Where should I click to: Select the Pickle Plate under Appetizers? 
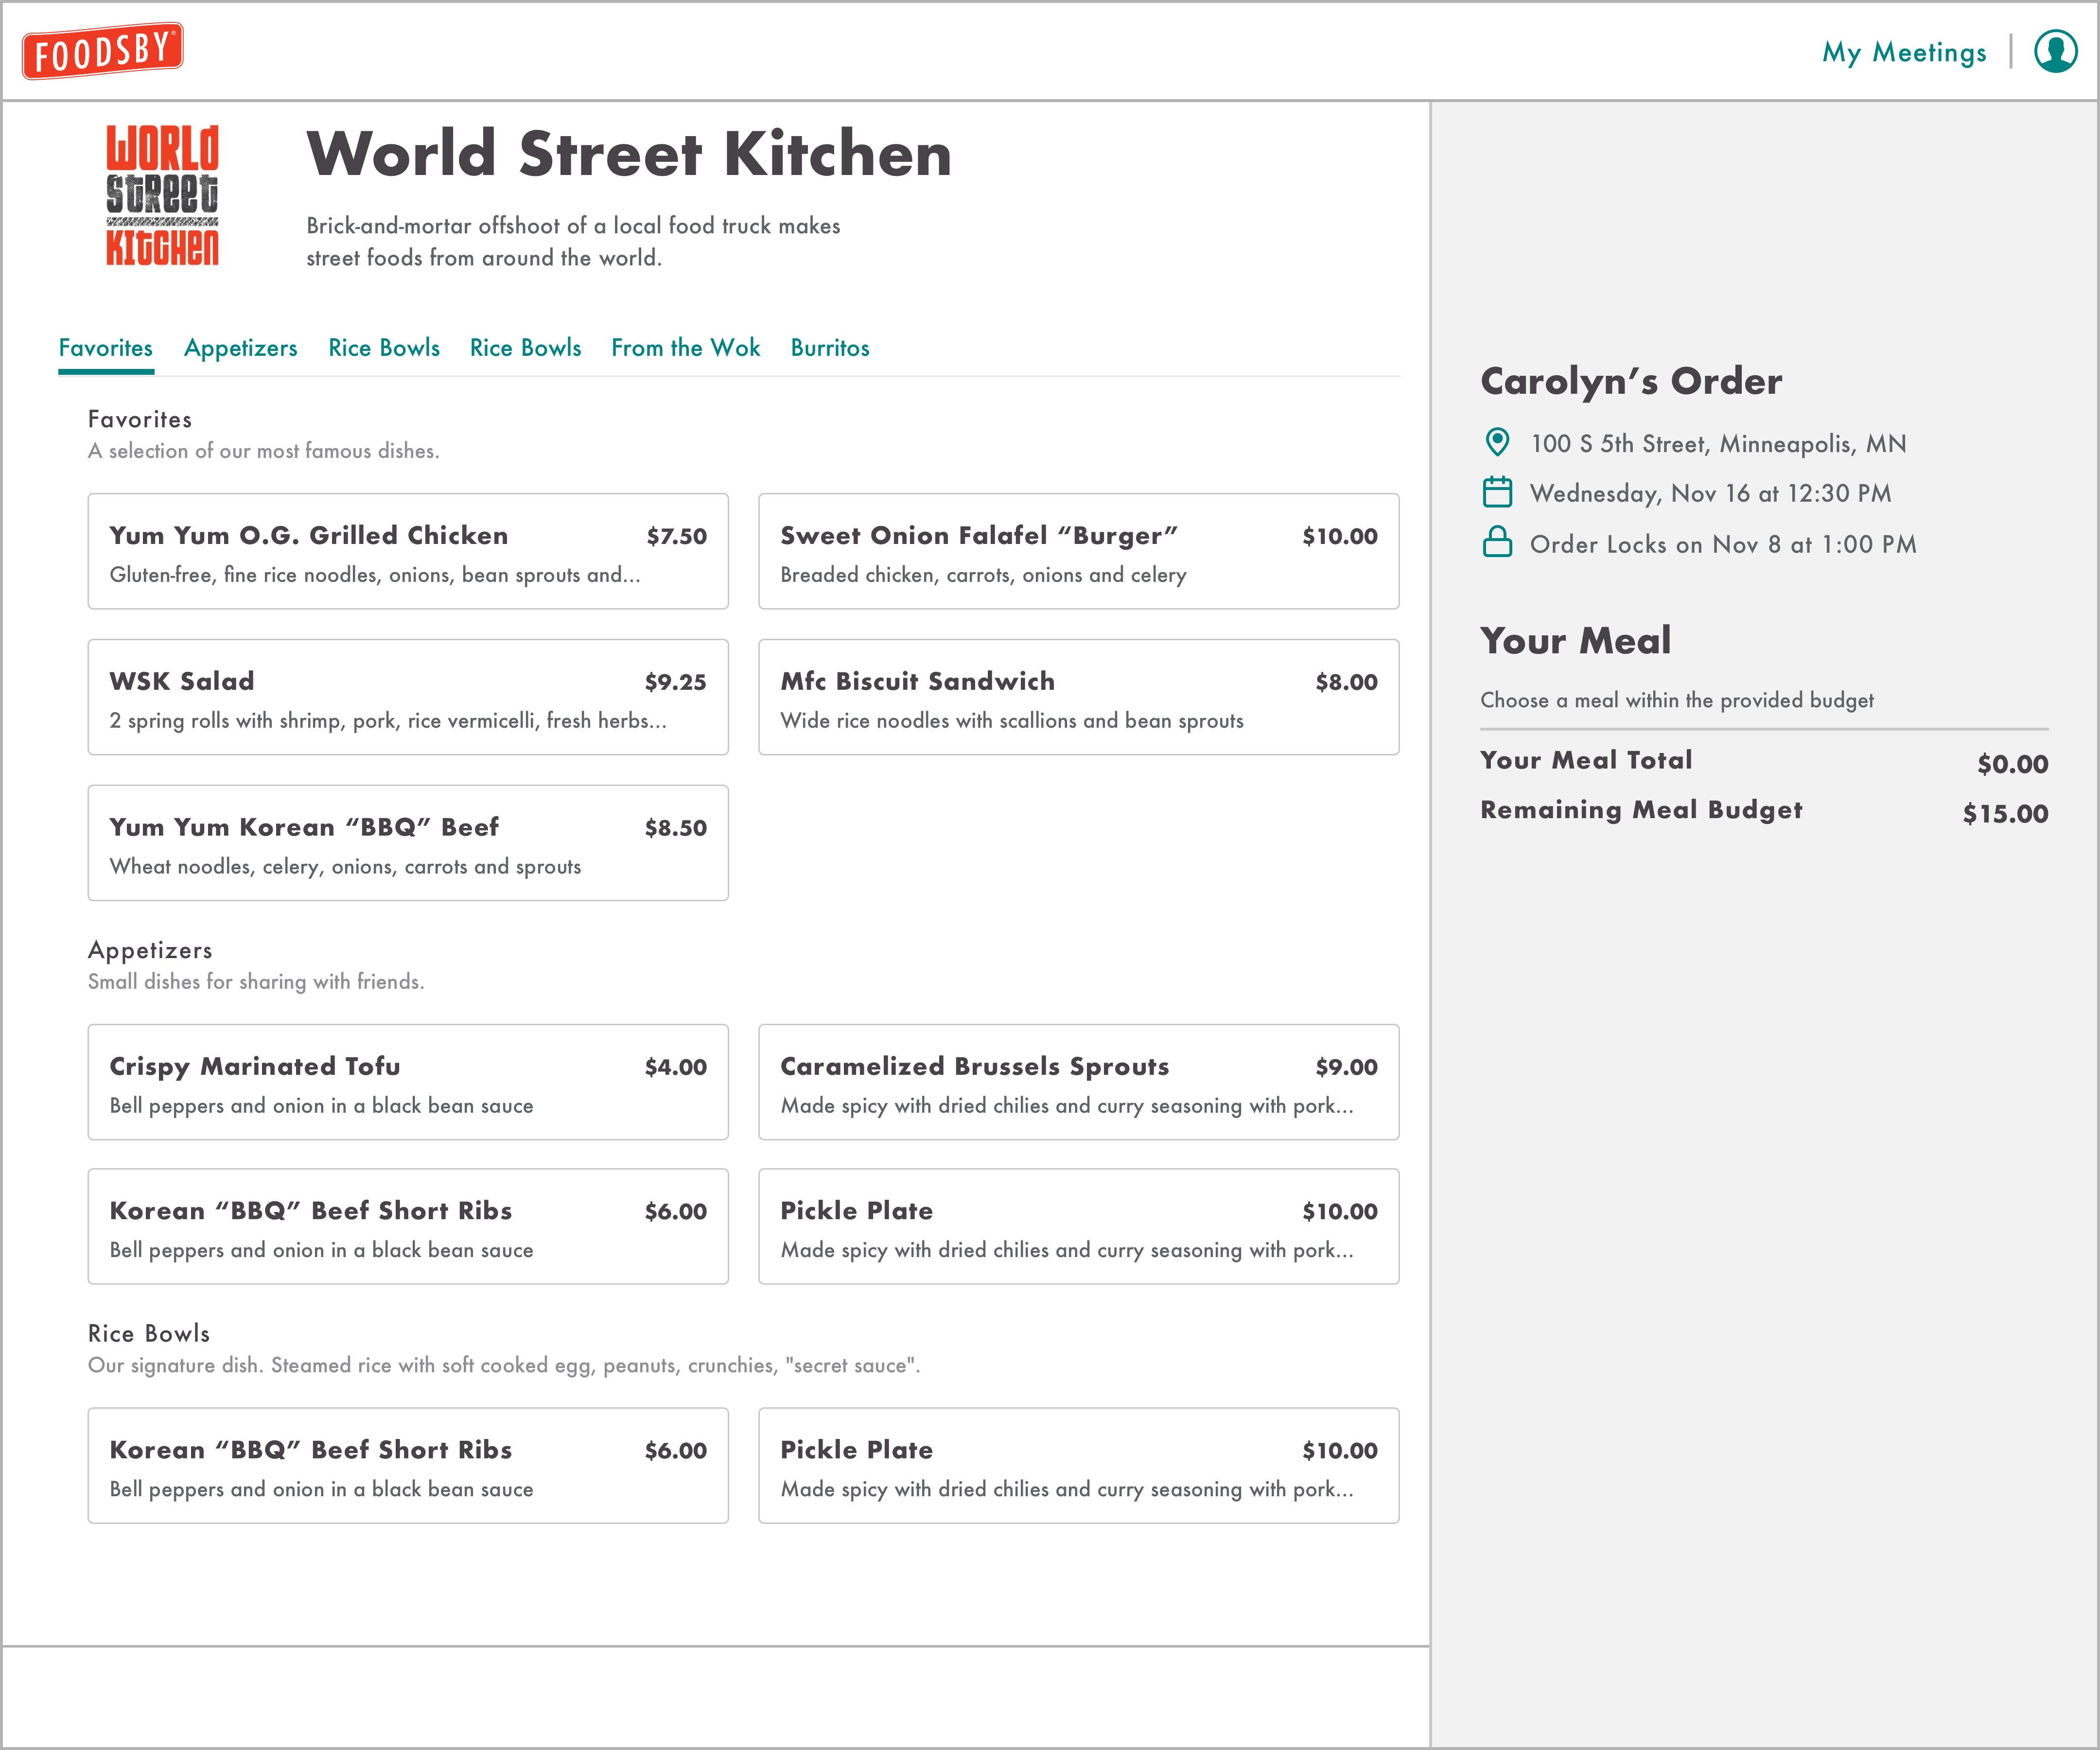click(x=1078, y=1226)
